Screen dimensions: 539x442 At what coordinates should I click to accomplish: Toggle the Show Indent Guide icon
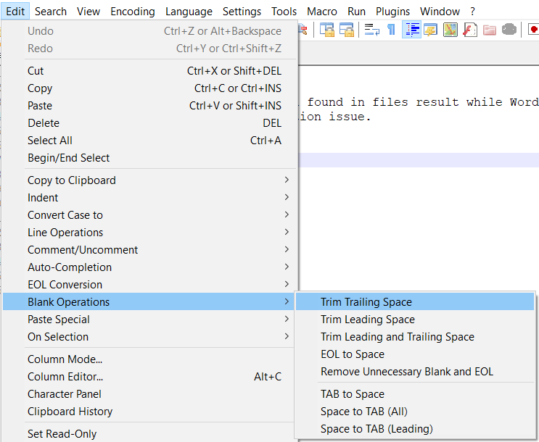(x=411, y=30)
